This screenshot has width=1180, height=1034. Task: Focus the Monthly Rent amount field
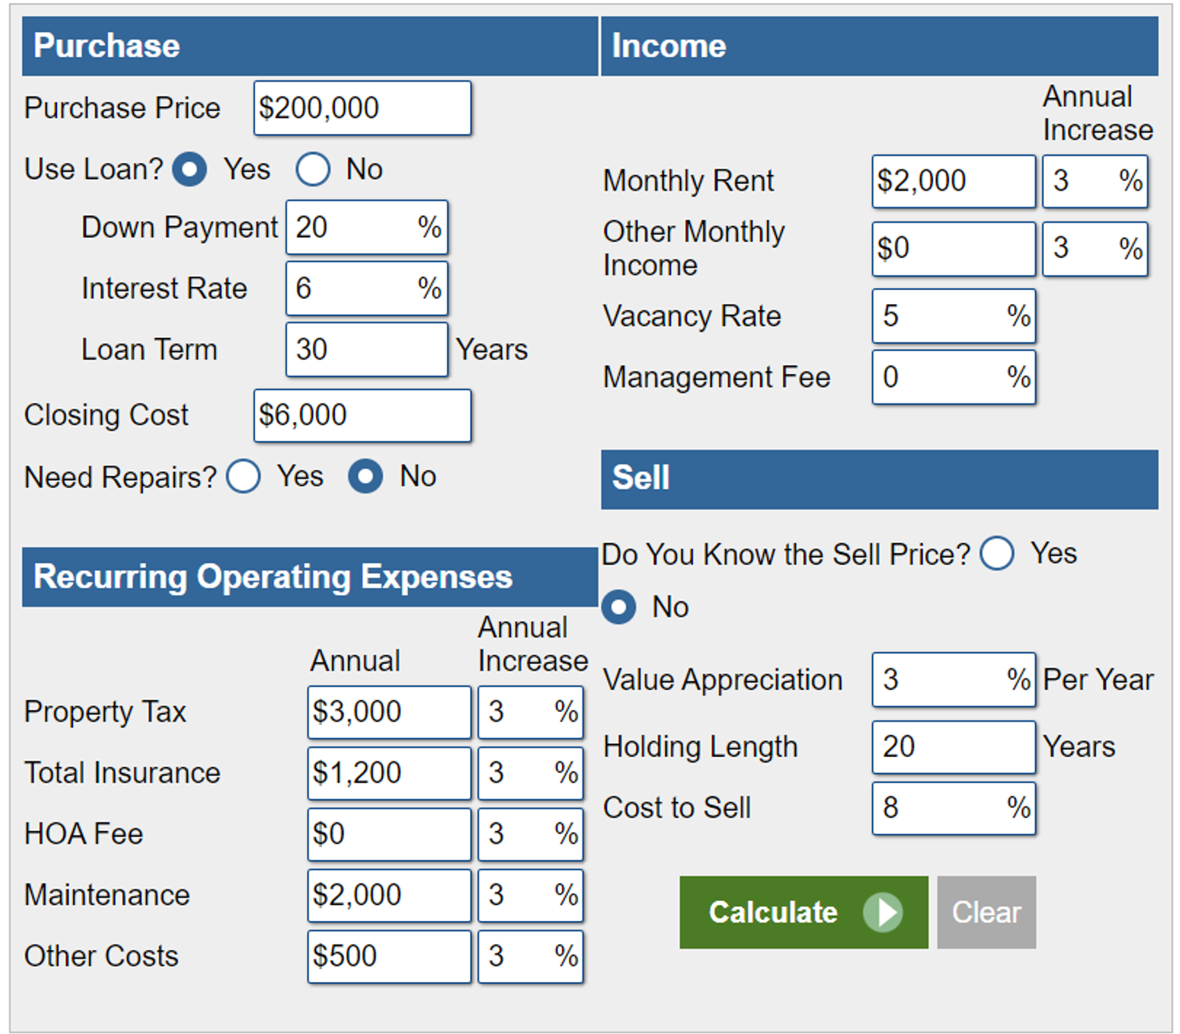tap(953, 181)
